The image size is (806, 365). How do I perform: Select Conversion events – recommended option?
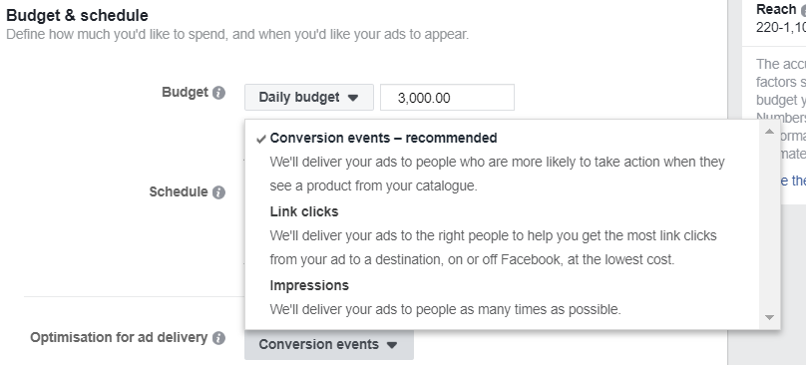coord(496,162)
